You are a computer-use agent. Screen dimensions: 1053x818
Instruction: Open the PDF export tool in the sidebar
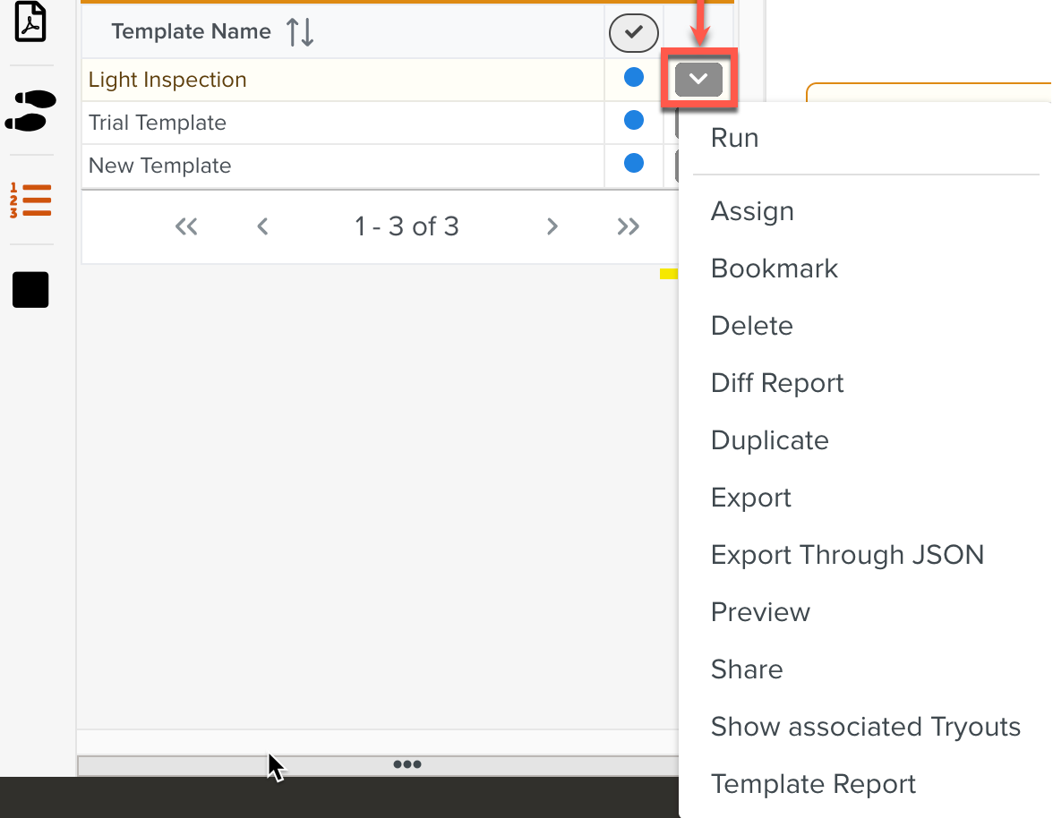pyautogui.click(x=30, y=21)
